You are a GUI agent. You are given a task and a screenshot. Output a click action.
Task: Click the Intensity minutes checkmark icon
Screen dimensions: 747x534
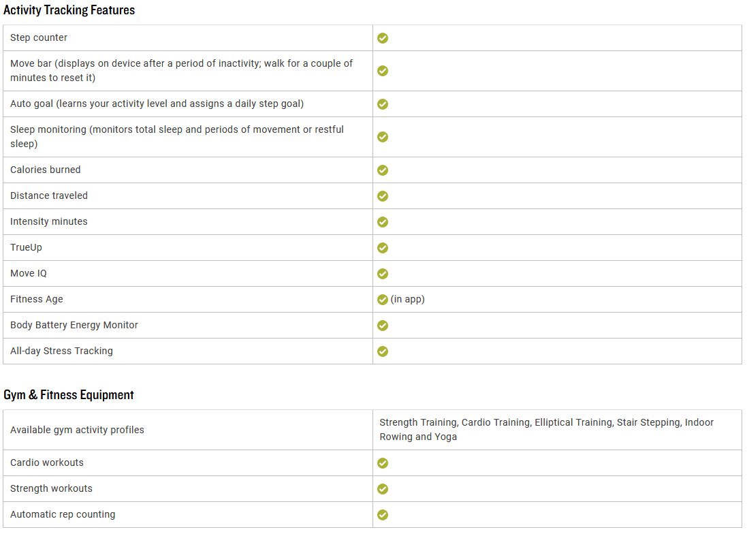point(383,222)
